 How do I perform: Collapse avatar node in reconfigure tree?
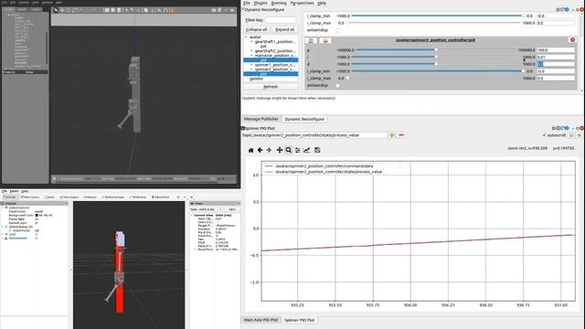[x=247, y=37]
